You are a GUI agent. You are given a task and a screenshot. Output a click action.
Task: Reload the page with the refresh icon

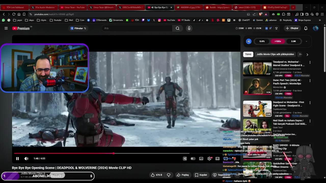[x=14, y=14]
